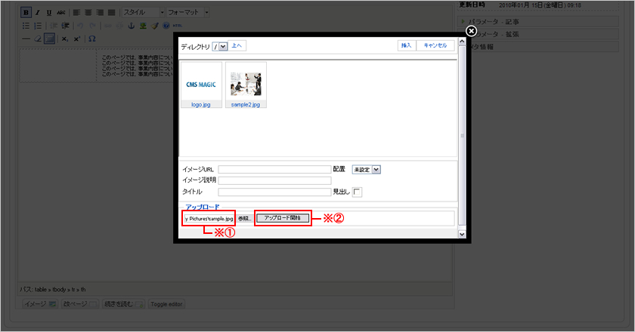Insert a hyperlink with the link icon

107,26
